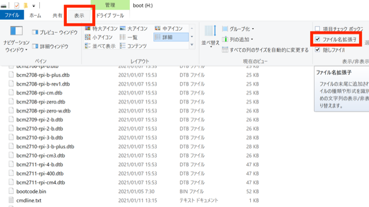The height and width of the screenshot is (207, 369).
Task: Select the 小アイコン layout icon
Action: click(88, 37)
